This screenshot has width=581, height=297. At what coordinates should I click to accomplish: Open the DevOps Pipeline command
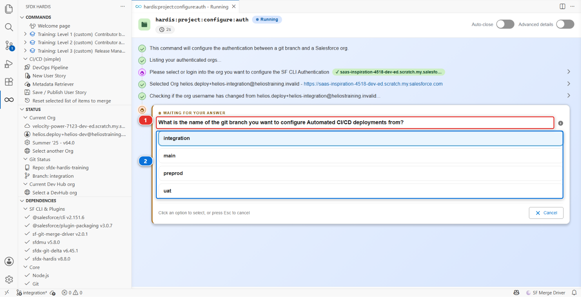pos(50,67)
